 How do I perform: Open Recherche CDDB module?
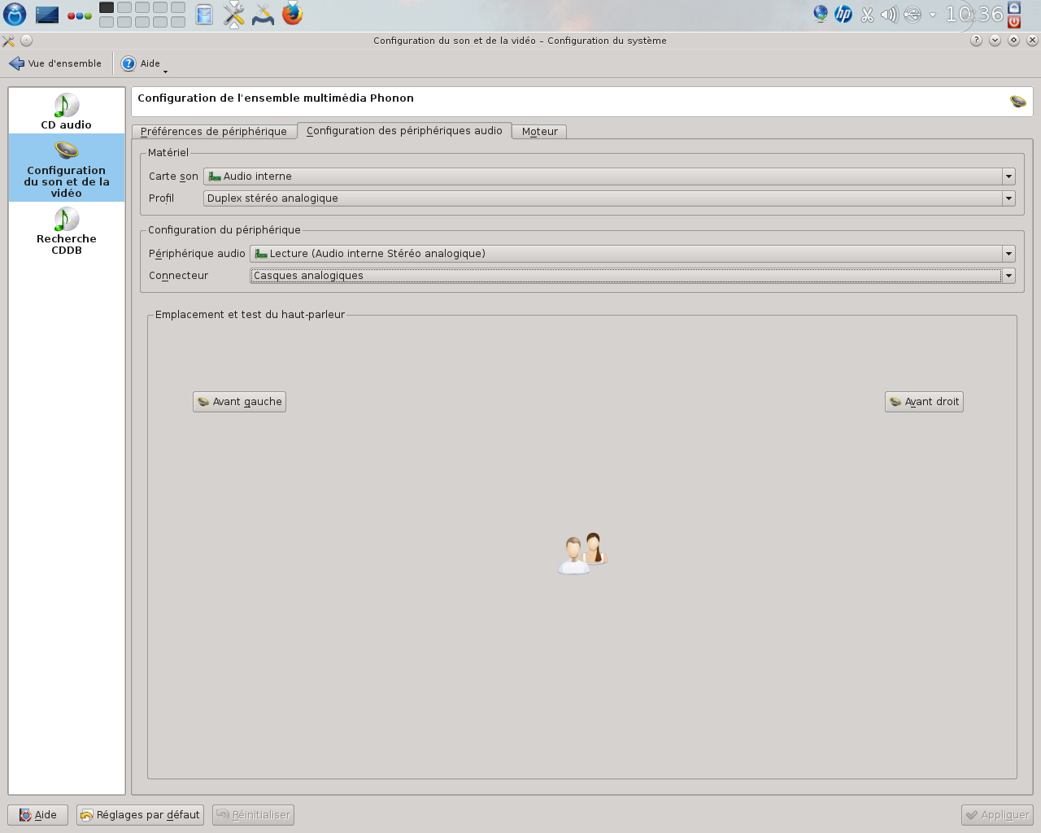67,231
